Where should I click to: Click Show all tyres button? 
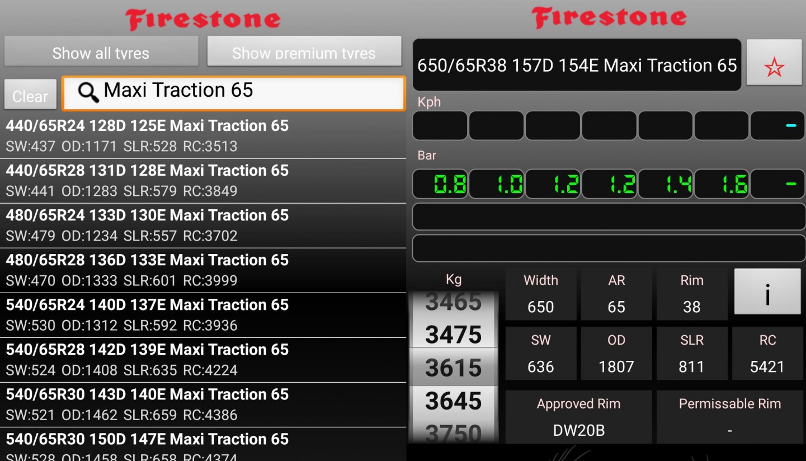click(x=101, y=52)
